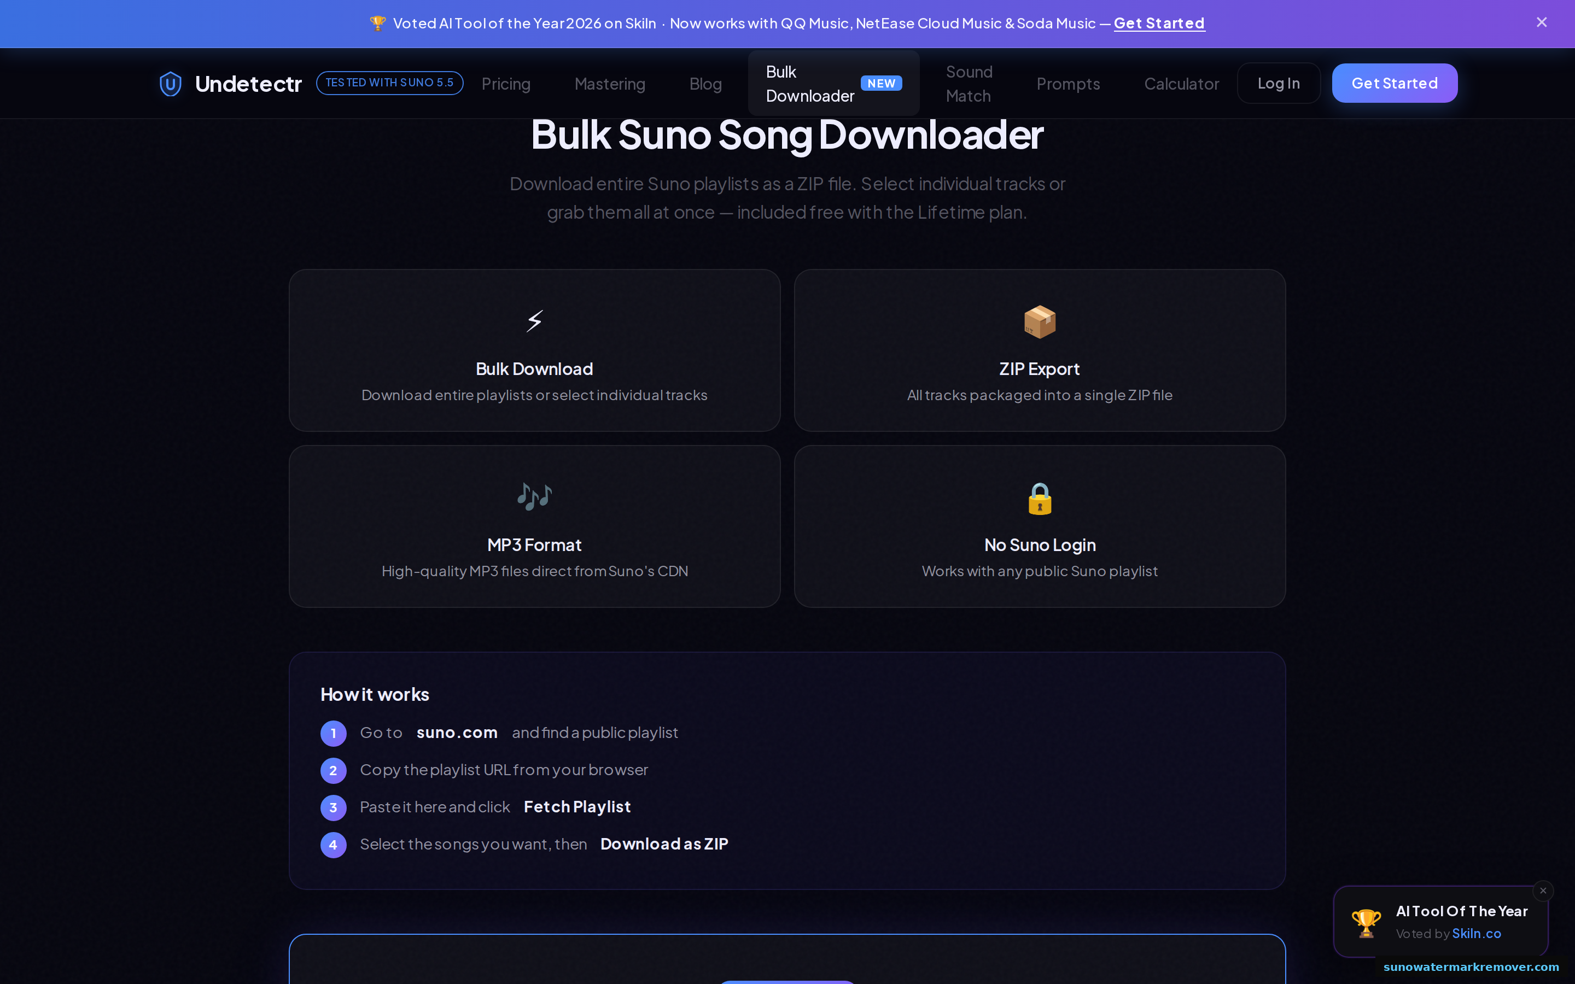The width and height of the screenshot is (1575, 984).
Task: Open Bulk Downloader nav item
Action: [x=833, y=83]
